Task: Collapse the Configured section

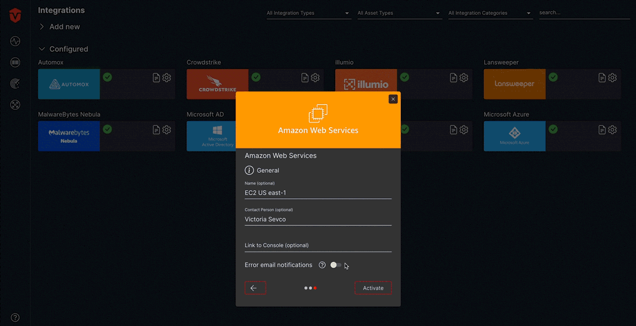Action: pos(63,49)
